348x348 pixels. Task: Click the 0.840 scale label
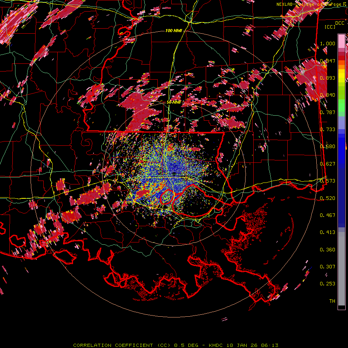click(328, 95)
